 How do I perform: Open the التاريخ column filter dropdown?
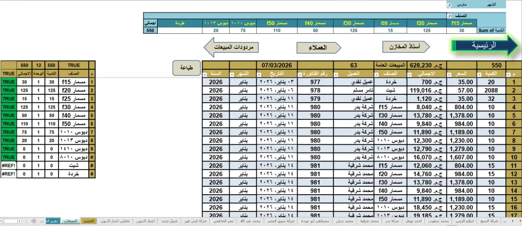tap(260, 74)
